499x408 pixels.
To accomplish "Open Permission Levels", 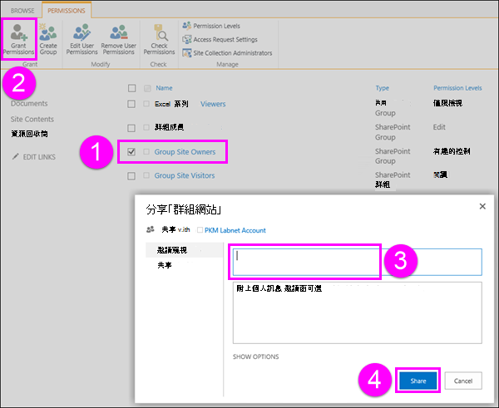I will point(211,26).
